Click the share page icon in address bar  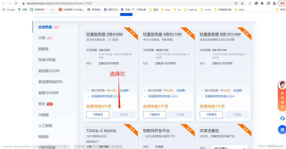[x=236, y=3]
